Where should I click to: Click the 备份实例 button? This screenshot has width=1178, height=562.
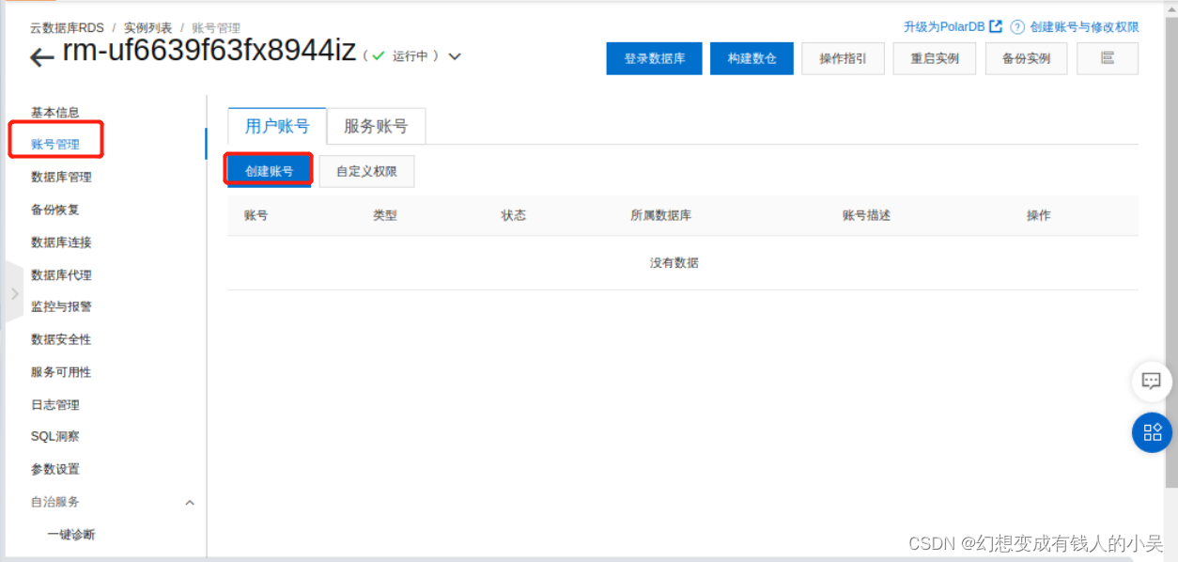click(1026, 58)
